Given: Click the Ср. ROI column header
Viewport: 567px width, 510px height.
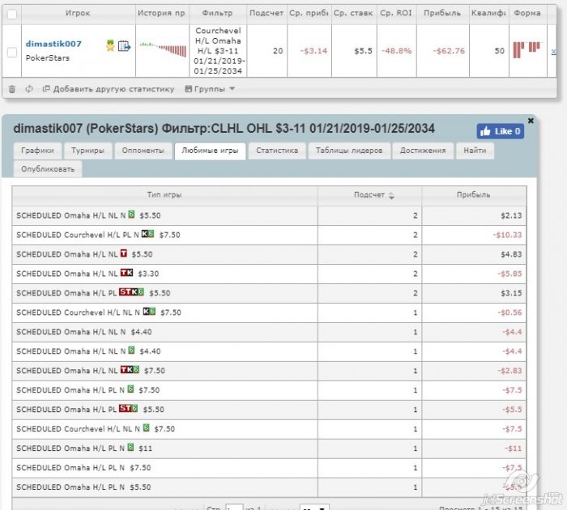Looking at the screenshot, I should point(396,14).
